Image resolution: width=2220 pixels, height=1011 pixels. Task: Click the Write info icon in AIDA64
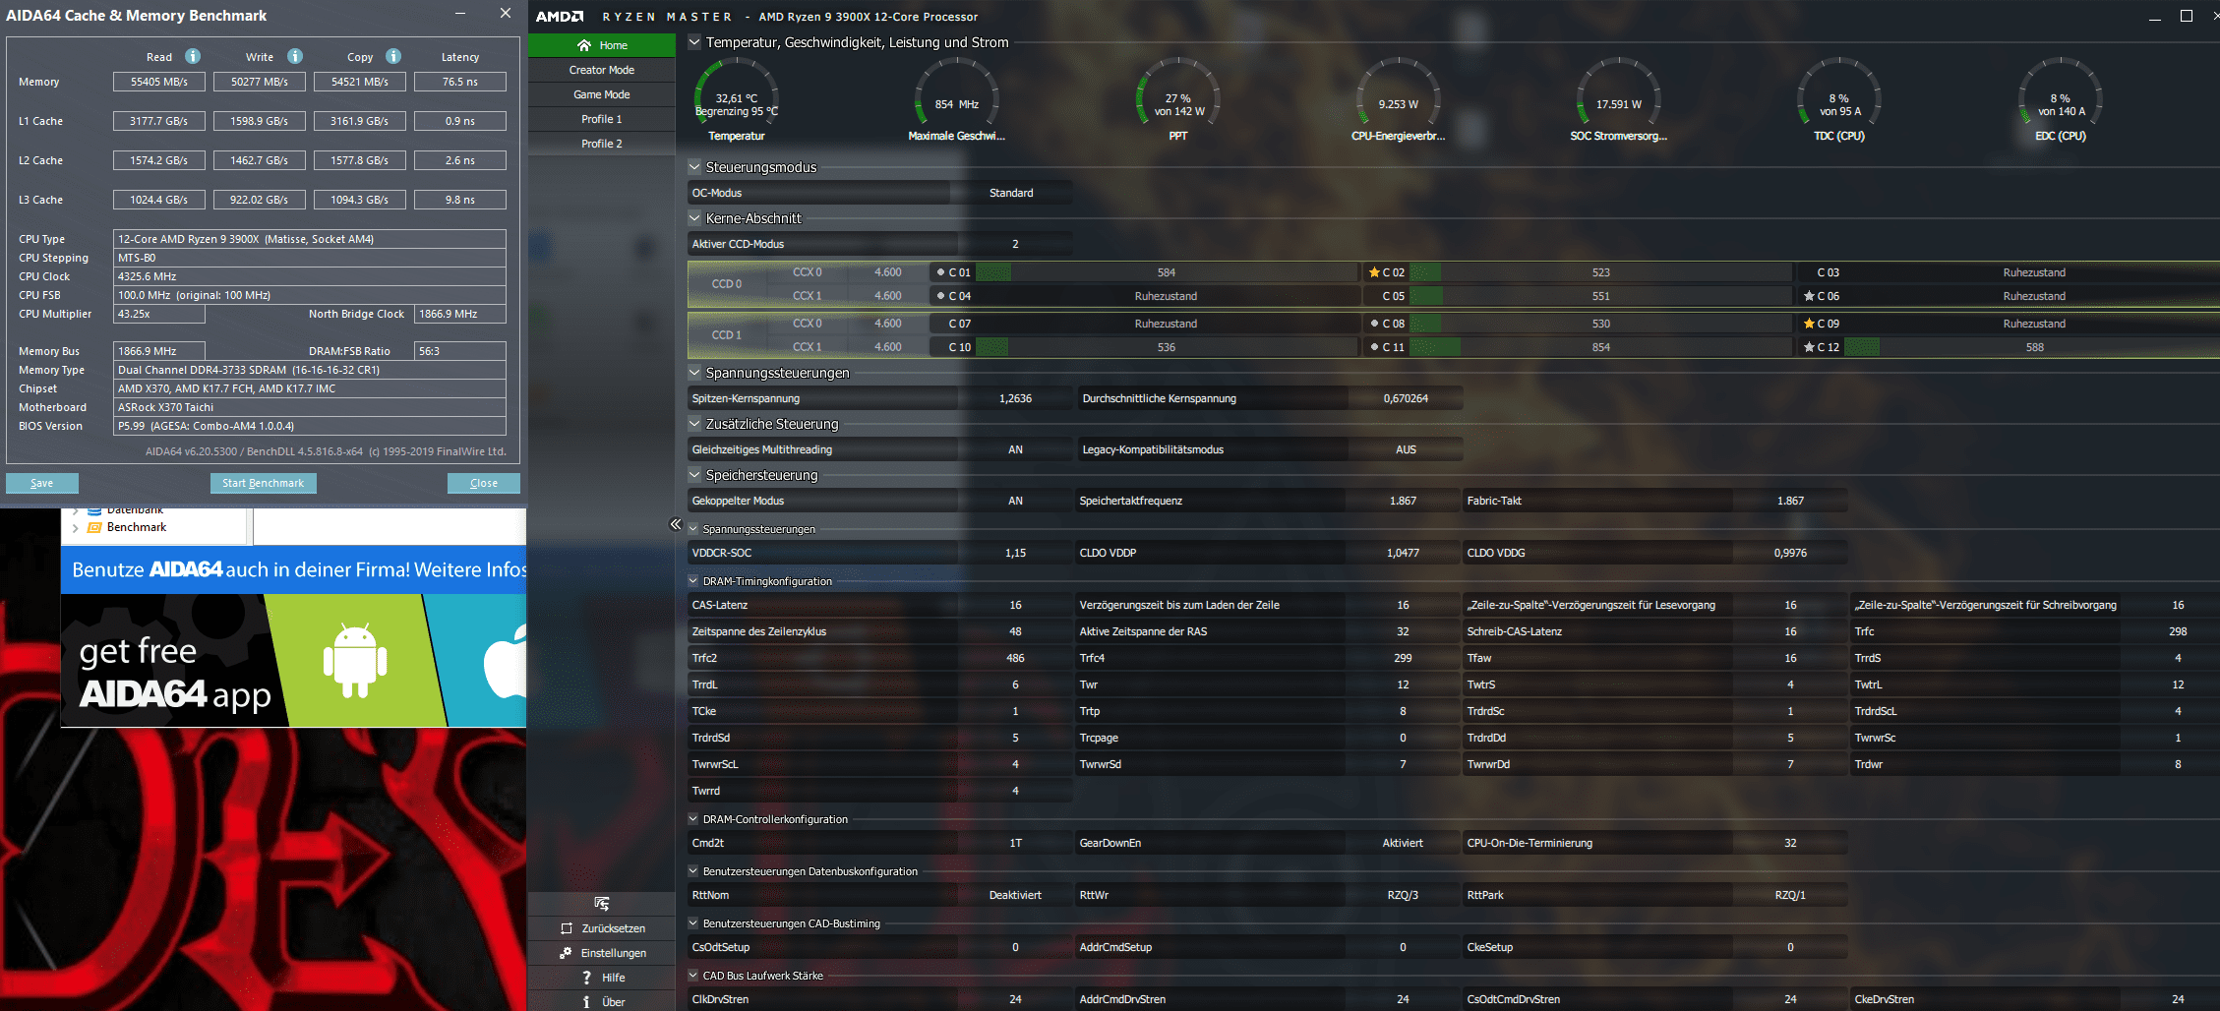tap(295, 56)
